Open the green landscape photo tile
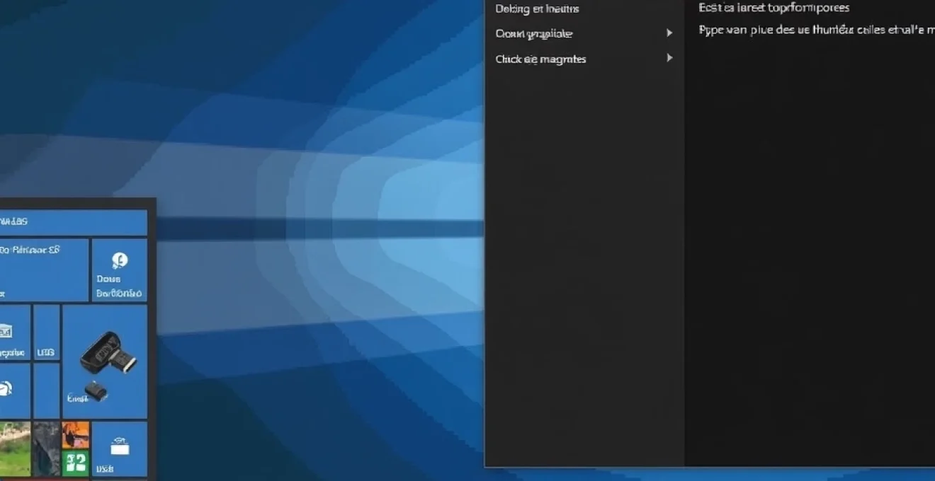Screen dimensions: 935x481 14,449
